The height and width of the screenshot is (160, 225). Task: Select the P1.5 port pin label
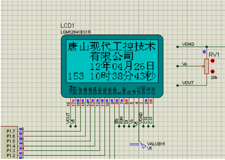(11, 141)
